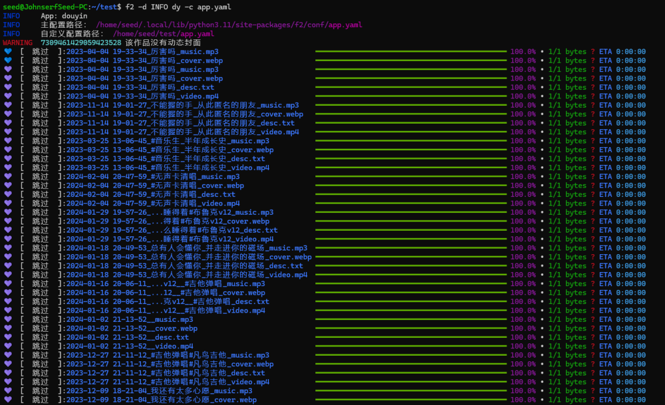Select file 2024-01-16 #吉他弹唱_music.mp3
The image size is (665, 405).
pos(166,283)
